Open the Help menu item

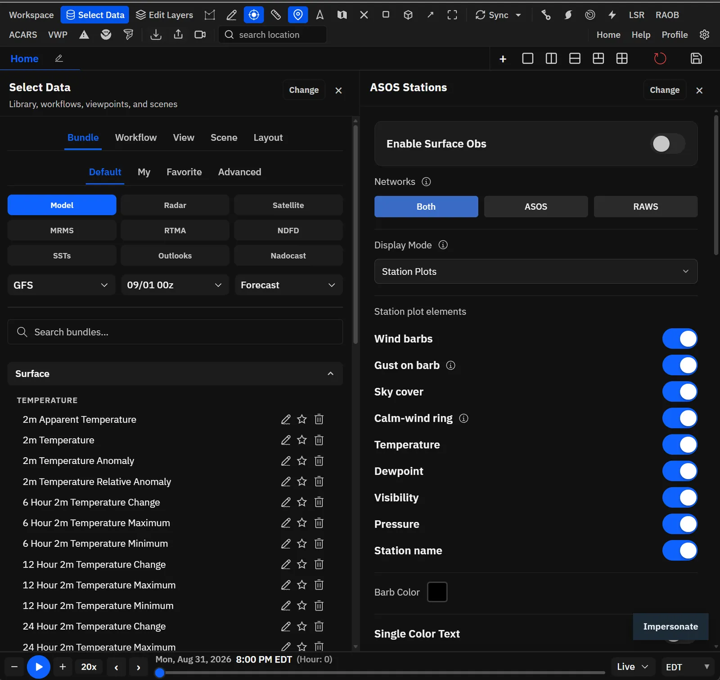pyautogui.click(x=641, y=35)
